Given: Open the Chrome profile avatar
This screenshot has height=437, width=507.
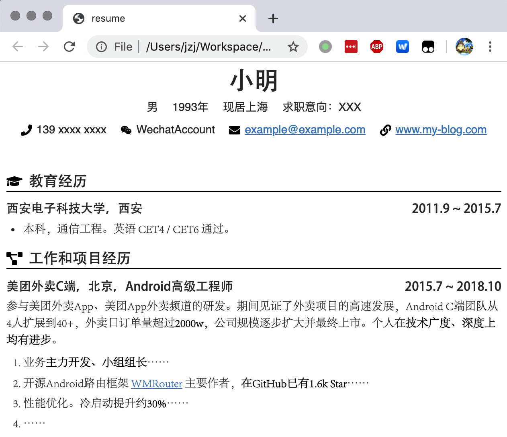Looking at the screenshot, I should [464, 47].
